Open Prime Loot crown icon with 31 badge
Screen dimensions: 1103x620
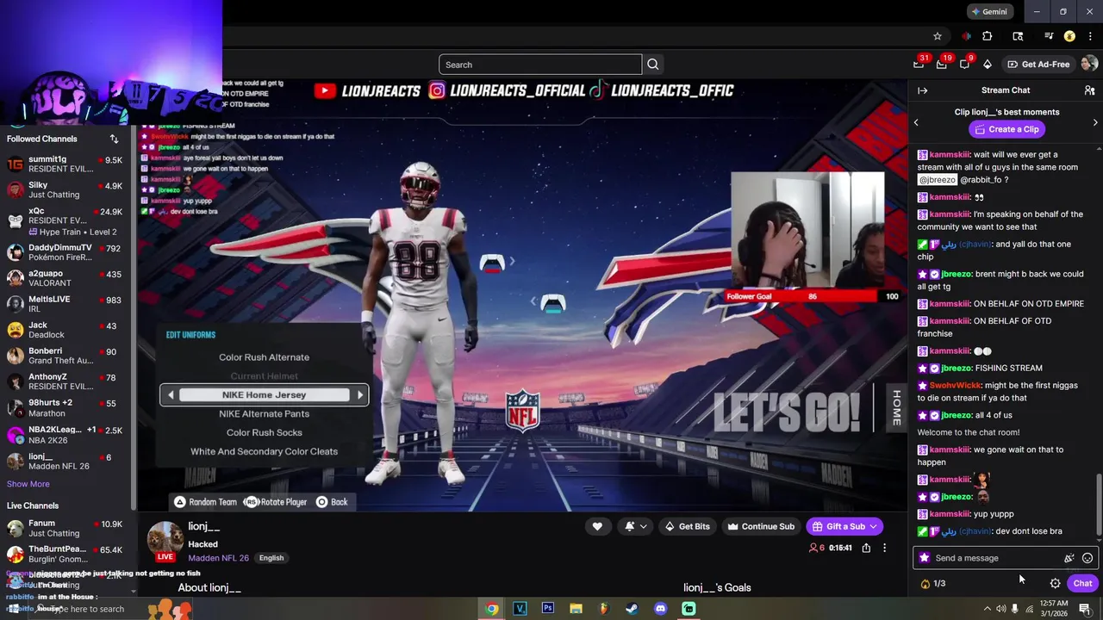919,64
